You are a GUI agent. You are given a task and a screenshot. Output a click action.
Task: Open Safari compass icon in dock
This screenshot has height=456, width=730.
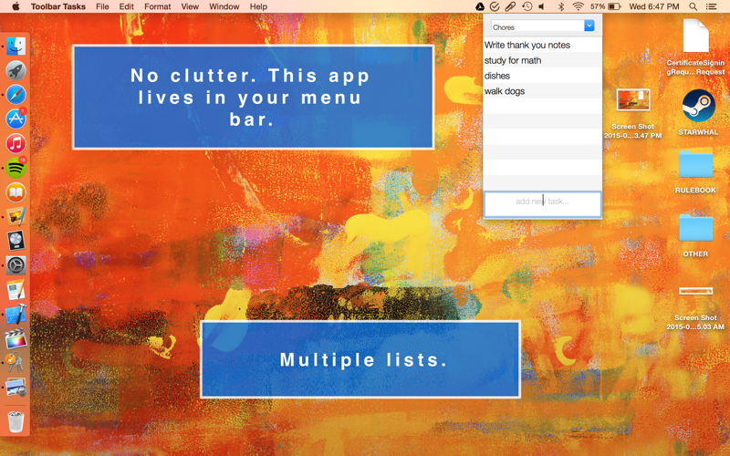click(x=16, y=95)
